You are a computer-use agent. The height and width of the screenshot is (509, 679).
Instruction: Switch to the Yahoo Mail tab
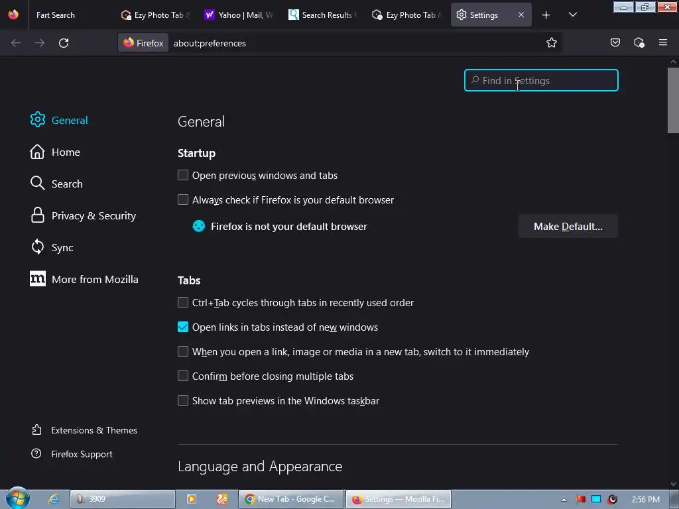click(x=239, y=15)
